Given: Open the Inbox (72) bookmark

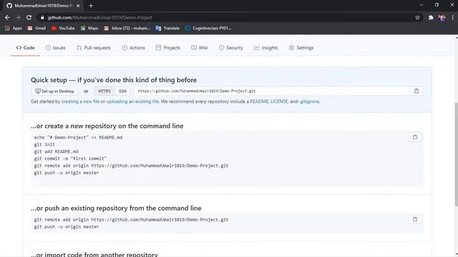Looking at the screenshot, I should (x=127, y=28).
